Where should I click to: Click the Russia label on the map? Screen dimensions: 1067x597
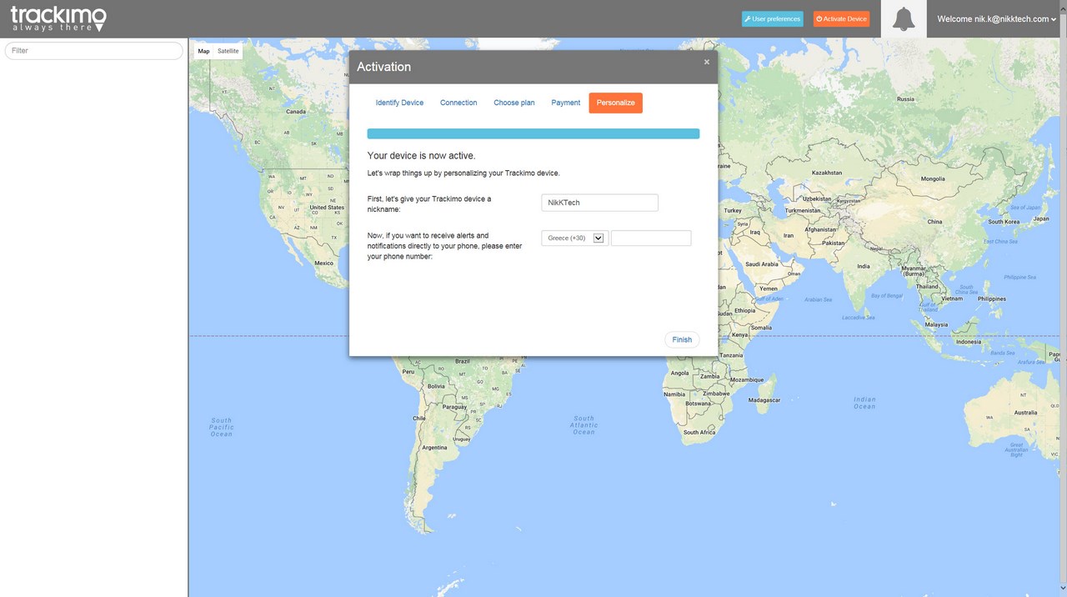[x=905, y=99]
